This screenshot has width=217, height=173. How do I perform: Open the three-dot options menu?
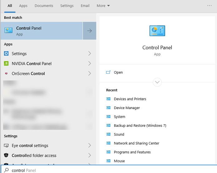coord(210,6)
